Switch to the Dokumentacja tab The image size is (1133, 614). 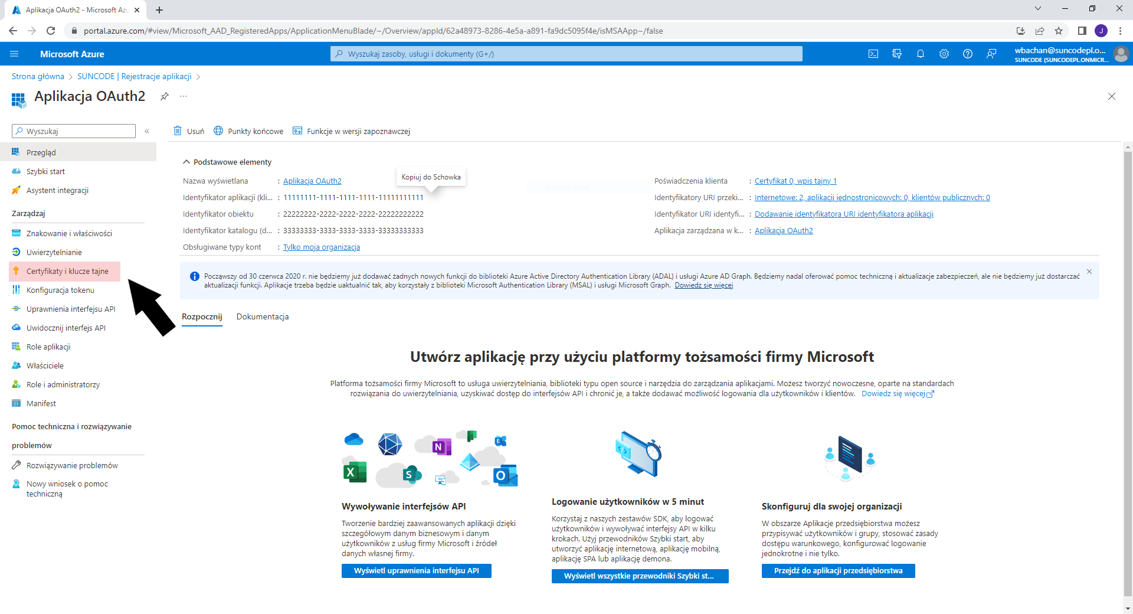tap(263, 316)
